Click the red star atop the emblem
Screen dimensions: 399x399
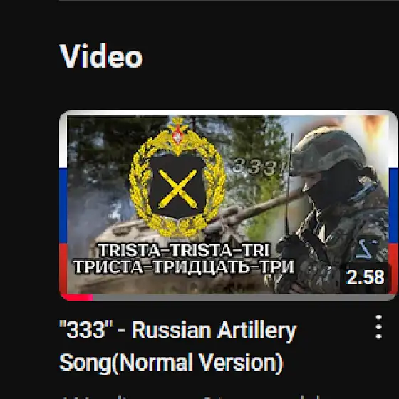click(x=177, y=135)
